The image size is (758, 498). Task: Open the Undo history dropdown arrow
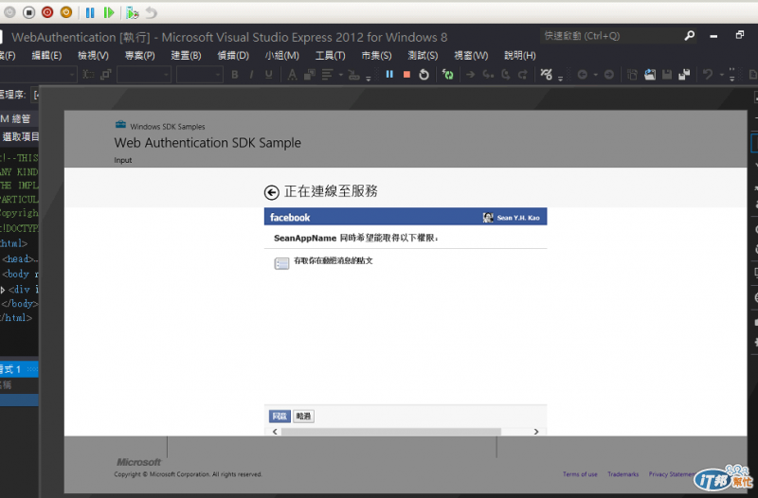pos(722,75)
